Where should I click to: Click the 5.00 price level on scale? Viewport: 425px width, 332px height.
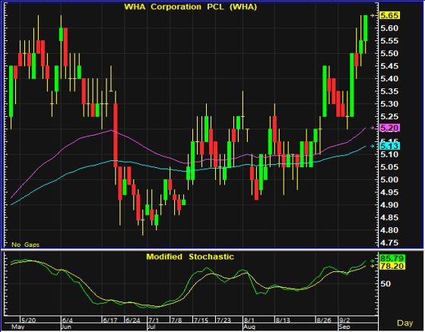tap(389, 179)
